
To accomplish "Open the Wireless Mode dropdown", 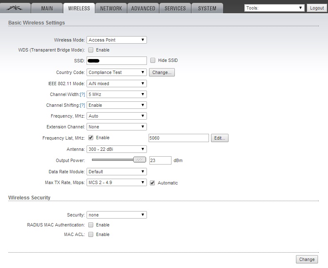I will [117, 40].
